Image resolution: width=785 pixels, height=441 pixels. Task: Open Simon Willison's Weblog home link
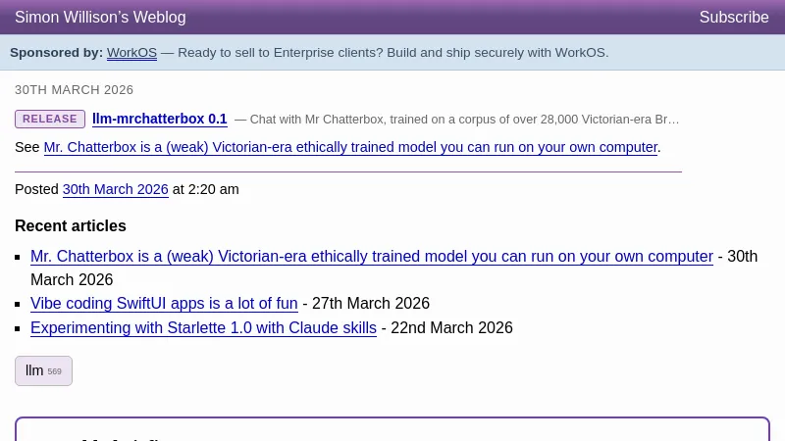click(100, 17)
